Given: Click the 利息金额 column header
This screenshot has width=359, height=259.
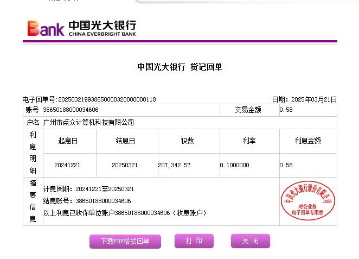Looking at the screenshot, I should click(x=308, y=141).
